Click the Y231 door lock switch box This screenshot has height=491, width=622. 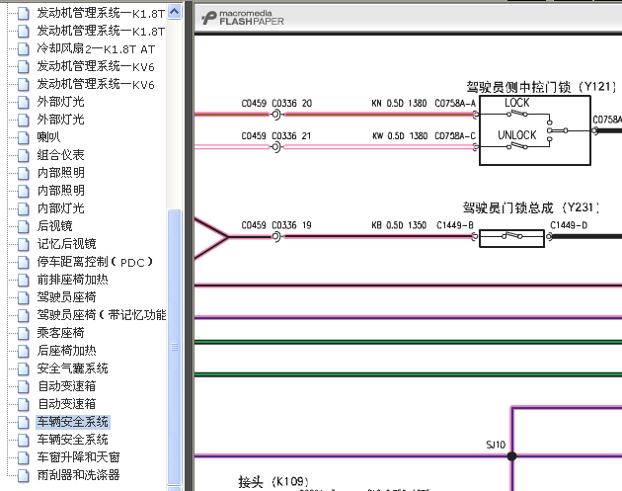pyautogui.click(x=511, y=238)
